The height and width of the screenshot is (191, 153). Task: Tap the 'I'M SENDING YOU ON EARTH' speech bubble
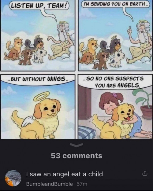point(115,4)
